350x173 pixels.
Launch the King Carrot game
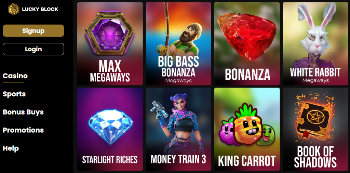click(247, 129)
